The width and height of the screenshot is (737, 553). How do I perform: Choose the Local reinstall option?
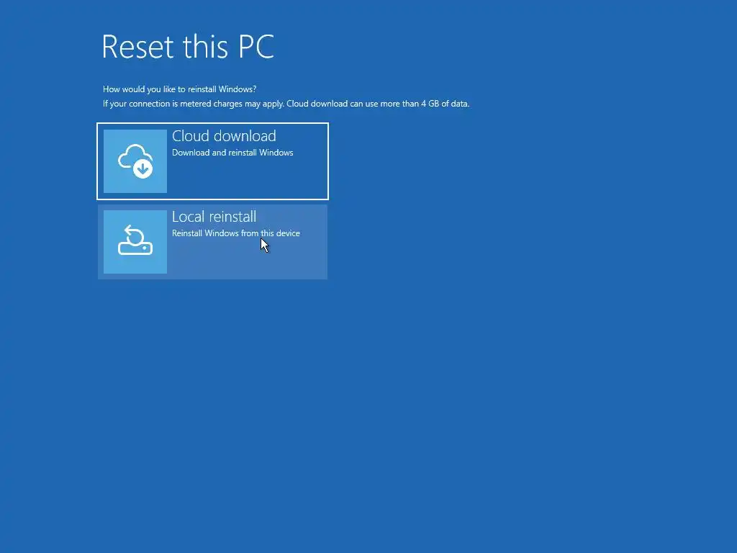click(212, 242)
